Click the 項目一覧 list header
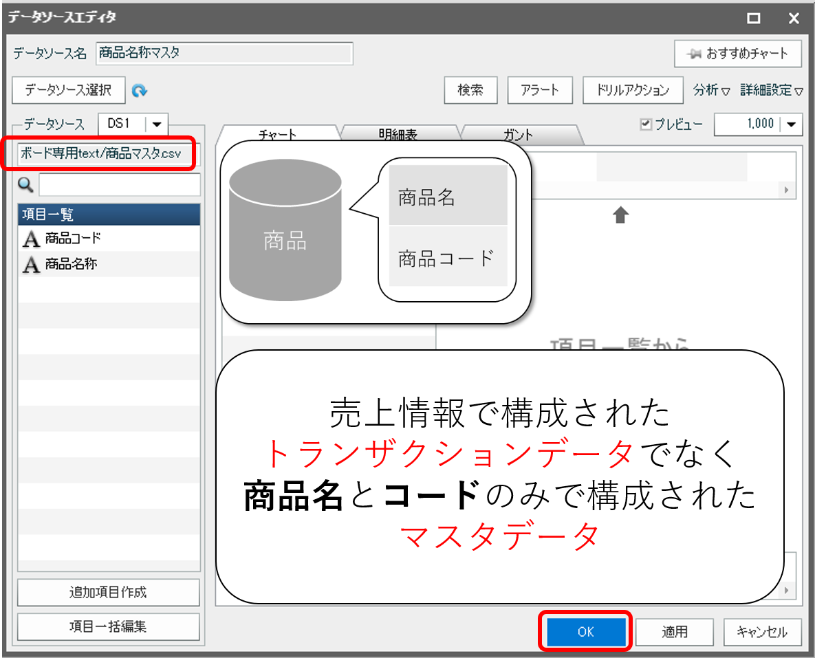The width and height of the screenshot is (815, 658). 109,214
